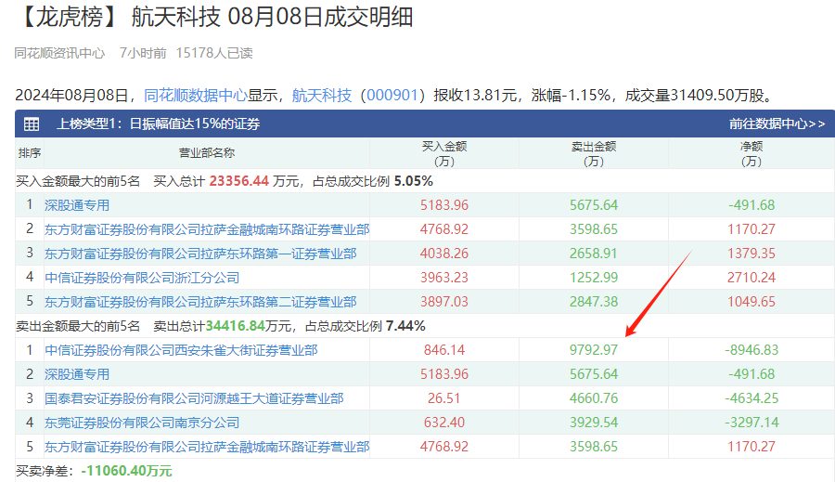Select sell amount 2847.38 cell
Image resolution: width=835 pixels, height=482 pixels.
click(x=594, y=302)
